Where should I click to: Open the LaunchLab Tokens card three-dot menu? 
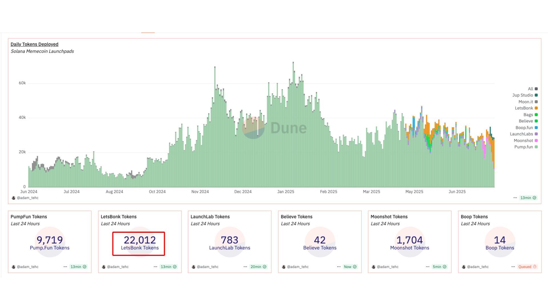(245, 267)
